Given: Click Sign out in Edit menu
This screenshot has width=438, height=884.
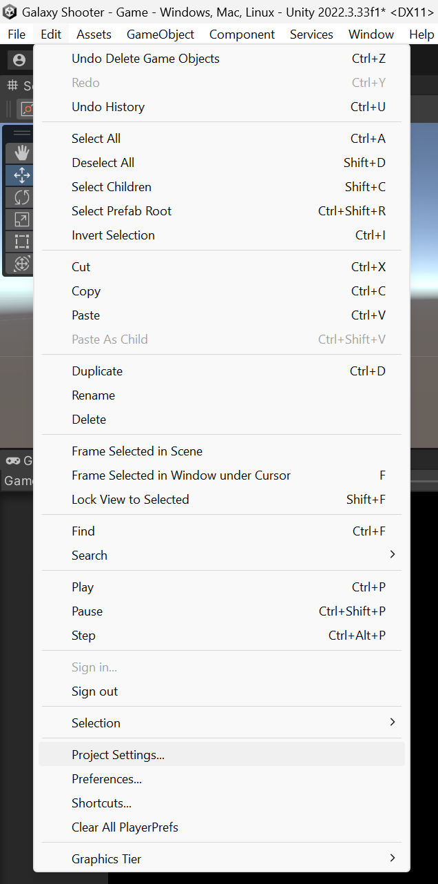Looking at the screenshot, I should (x=94, y=691).
